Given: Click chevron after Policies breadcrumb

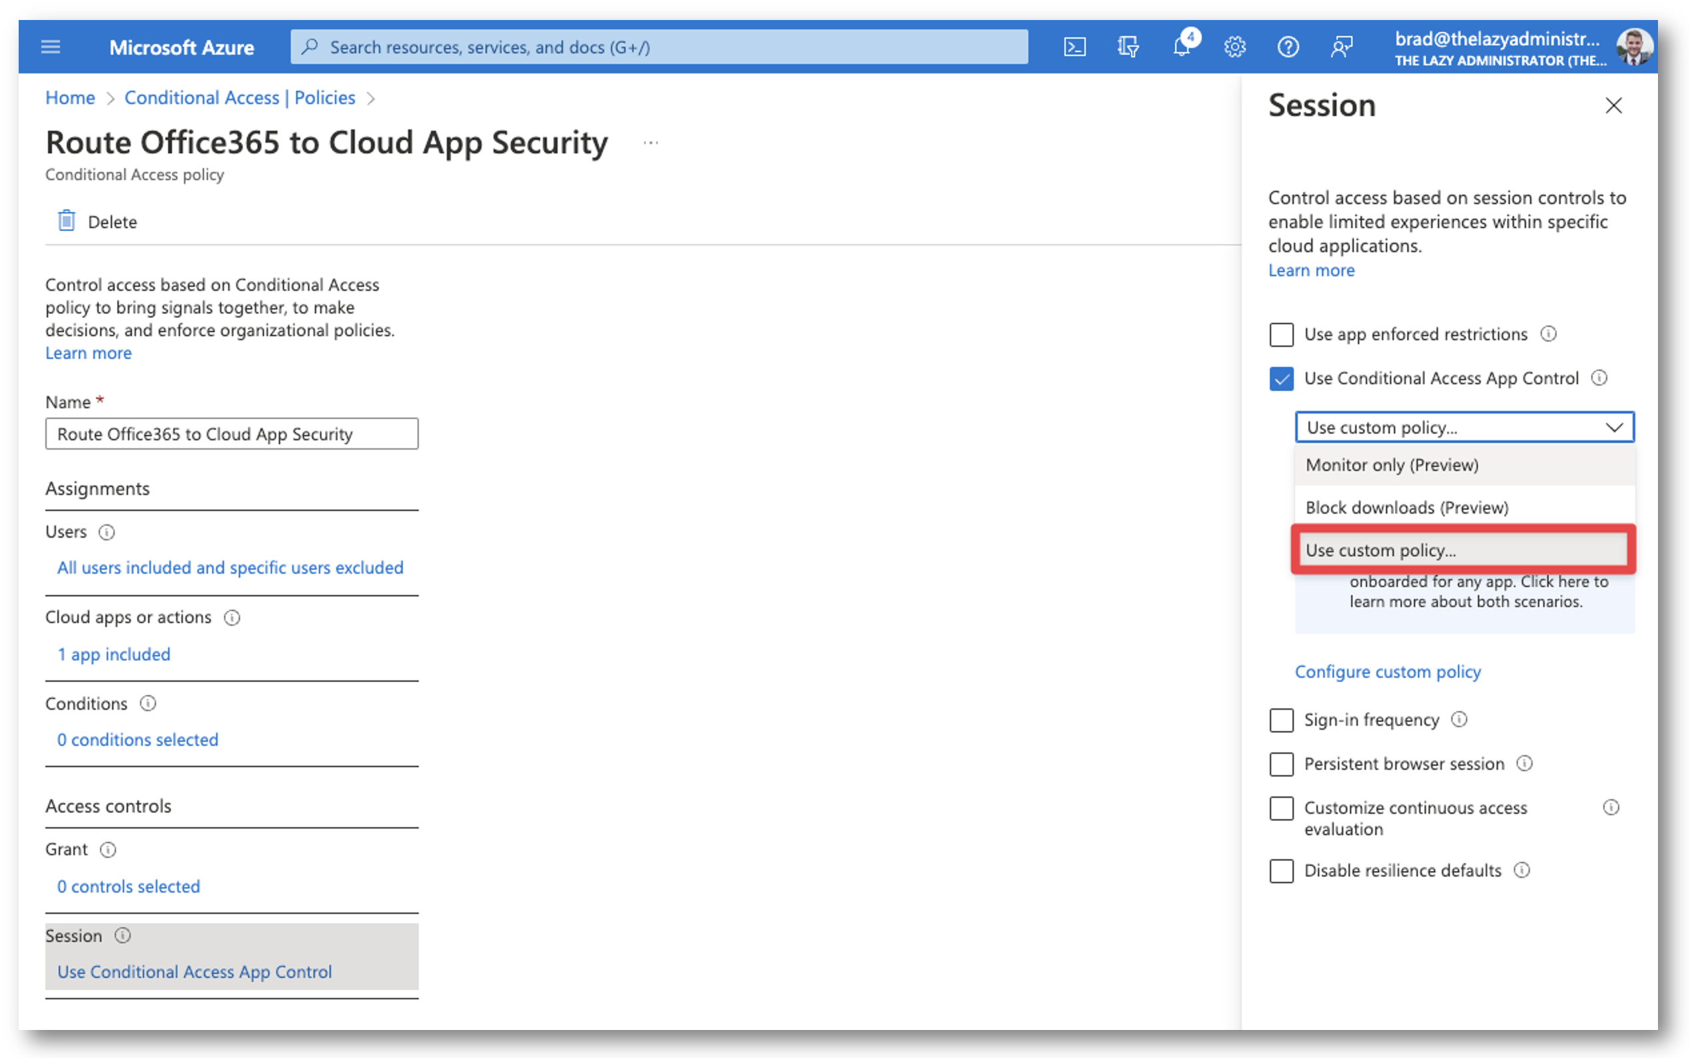Looking at the screenshot, I should click(371, 99).
